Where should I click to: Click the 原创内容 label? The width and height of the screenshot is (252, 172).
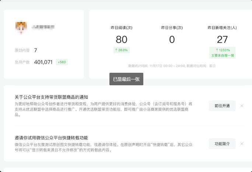click(x=22, y=50)
